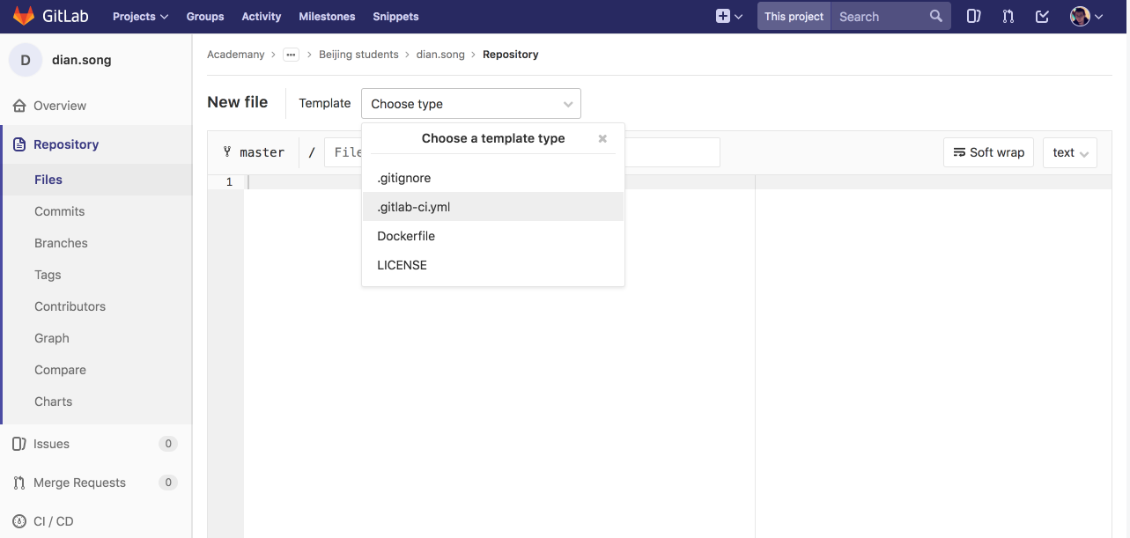Open the todos checkmark icon
1130x538 pixels.
tap(1043, 16)
